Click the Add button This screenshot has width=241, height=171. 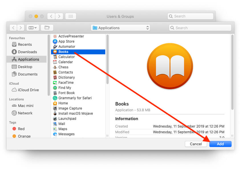coord(220,144)
